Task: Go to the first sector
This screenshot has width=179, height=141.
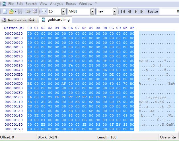Action: [123, 12]
